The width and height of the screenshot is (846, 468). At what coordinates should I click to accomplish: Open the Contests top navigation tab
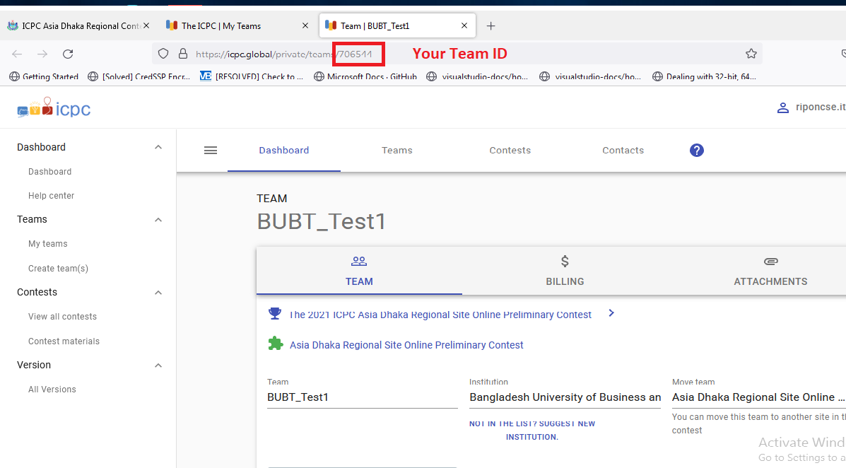[510, 150]
